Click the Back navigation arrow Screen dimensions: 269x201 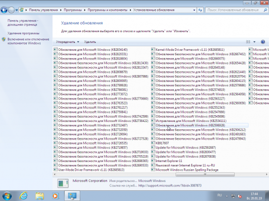4,10
